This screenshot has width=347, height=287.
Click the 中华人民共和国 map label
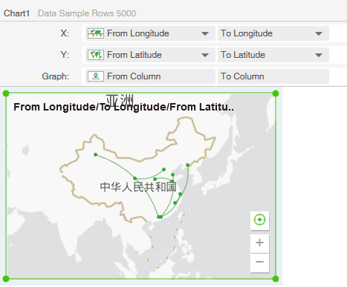pyautogui.click(x=138, y=187)
